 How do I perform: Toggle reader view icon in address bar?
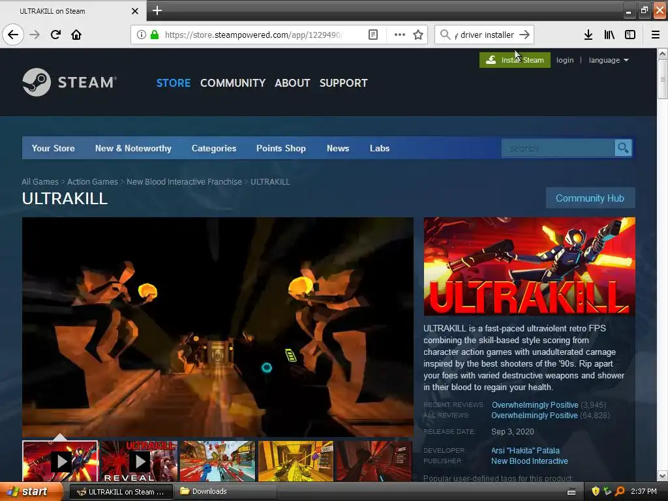372,35
